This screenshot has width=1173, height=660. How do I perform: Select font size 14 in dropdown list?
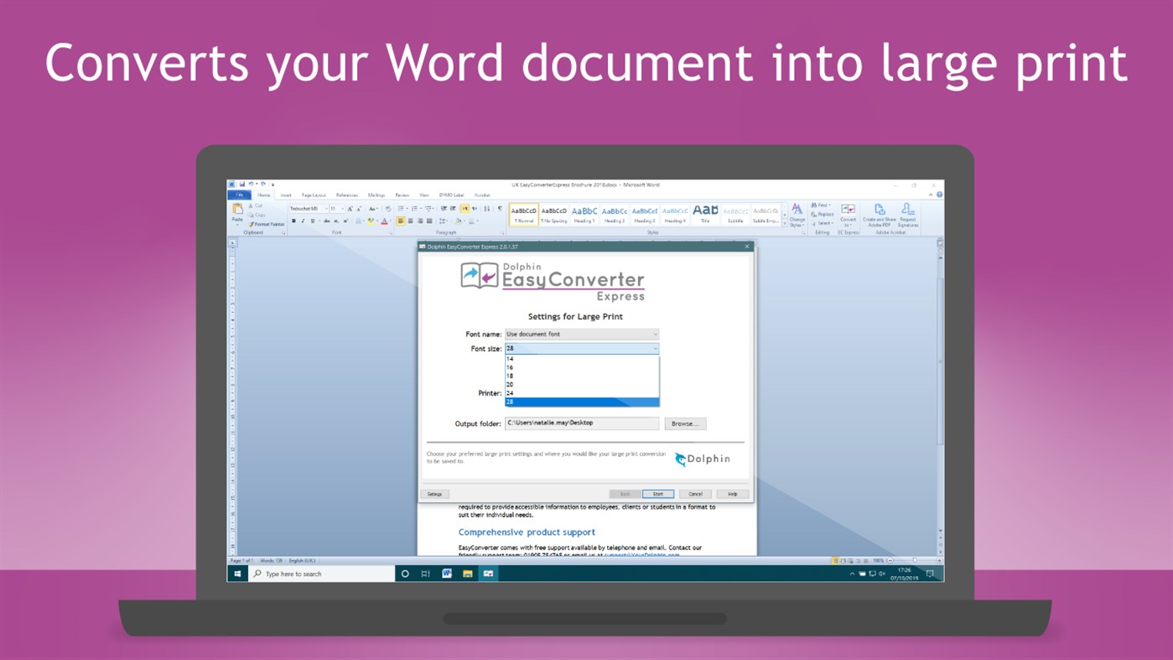coord(582,359)
